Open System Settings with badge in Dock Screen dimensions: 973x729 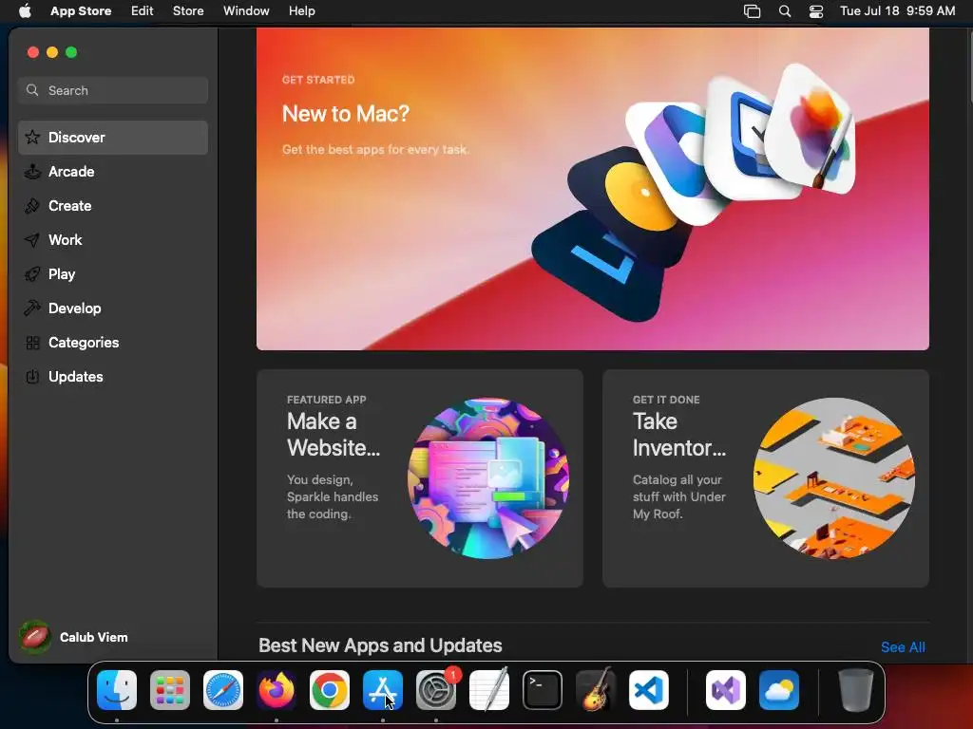tap(436, 690)
